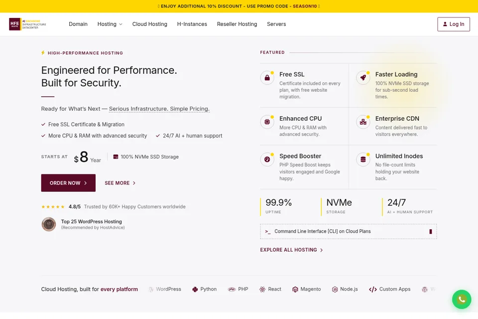Click the PHP platform icon
478x319 pixels.
click(x=232, y=290)
